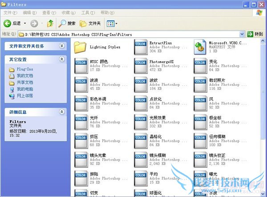Select the 波纹 filter icon
This screenshot has width=267, height=197.
tap(141, 84)
